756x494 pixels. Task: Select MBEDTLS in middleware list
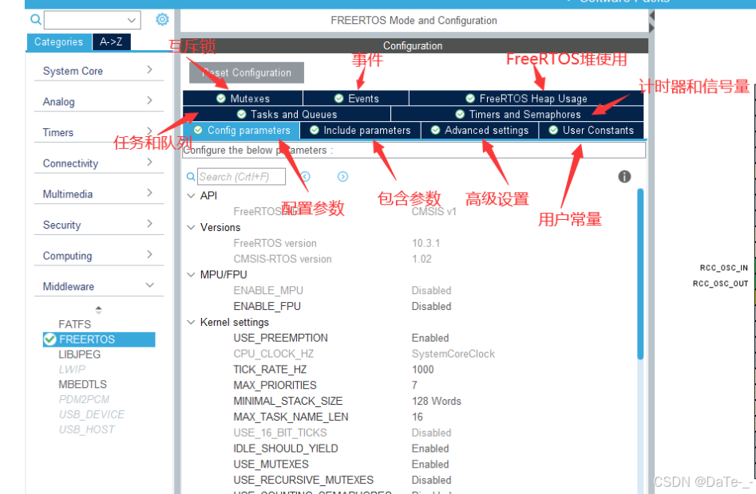(82, 384)
